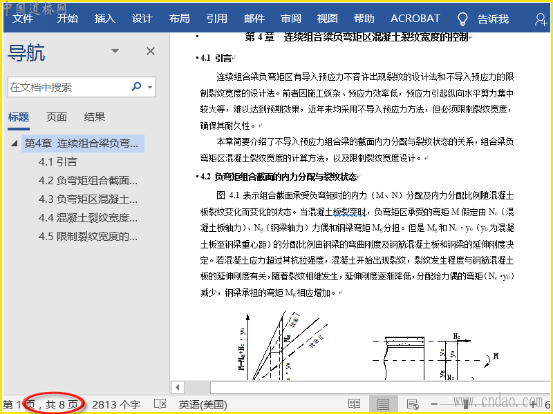This screenshot has height=414, width=553.
Task: Switch to the 结果 tab in navigation
Action: (95, 117)
